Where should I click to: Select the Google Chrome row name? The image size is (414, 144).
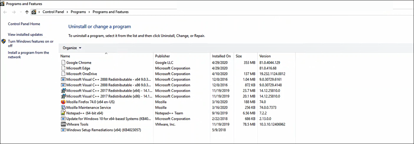tap(79, 63)
